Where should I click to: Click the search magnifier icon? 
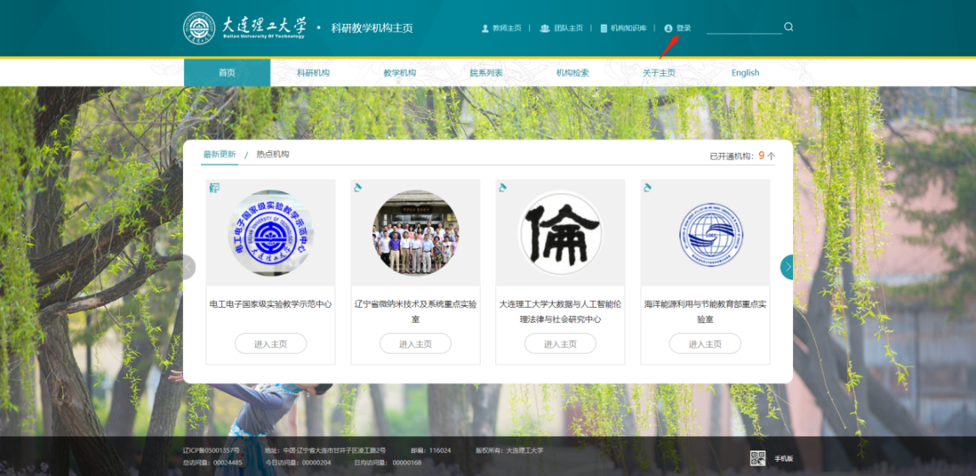789,26
